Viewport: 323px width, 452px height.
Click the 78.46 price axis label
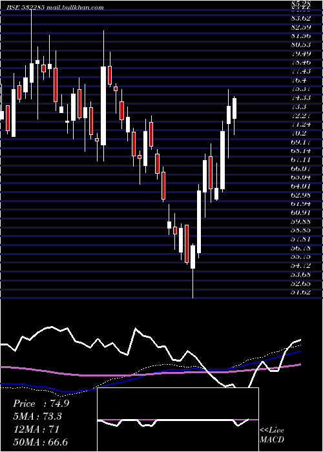tap(301, 62)
